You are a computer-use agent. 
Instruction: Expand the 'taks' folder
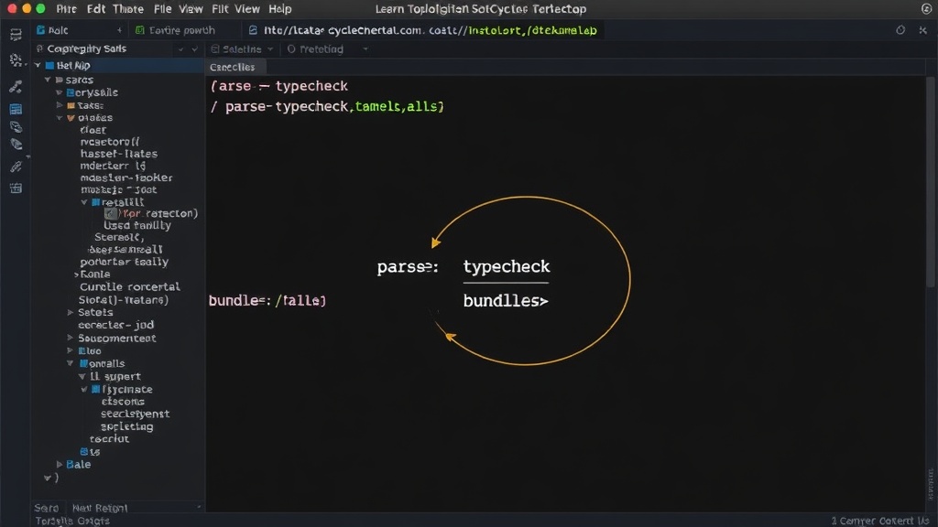click(60, 105)
